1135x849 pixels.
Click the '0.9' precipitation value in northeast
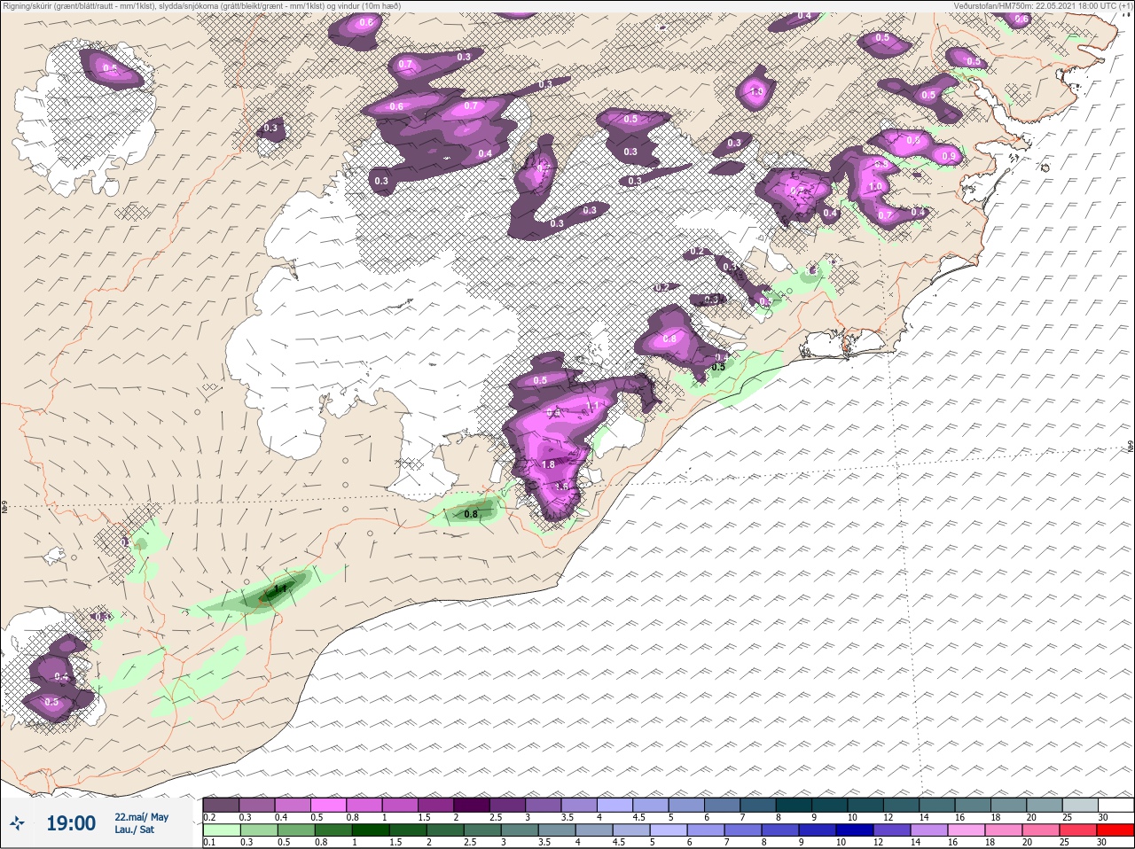[950, 157]
